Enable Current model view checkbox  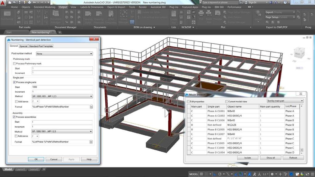click(x=226, y=102)
